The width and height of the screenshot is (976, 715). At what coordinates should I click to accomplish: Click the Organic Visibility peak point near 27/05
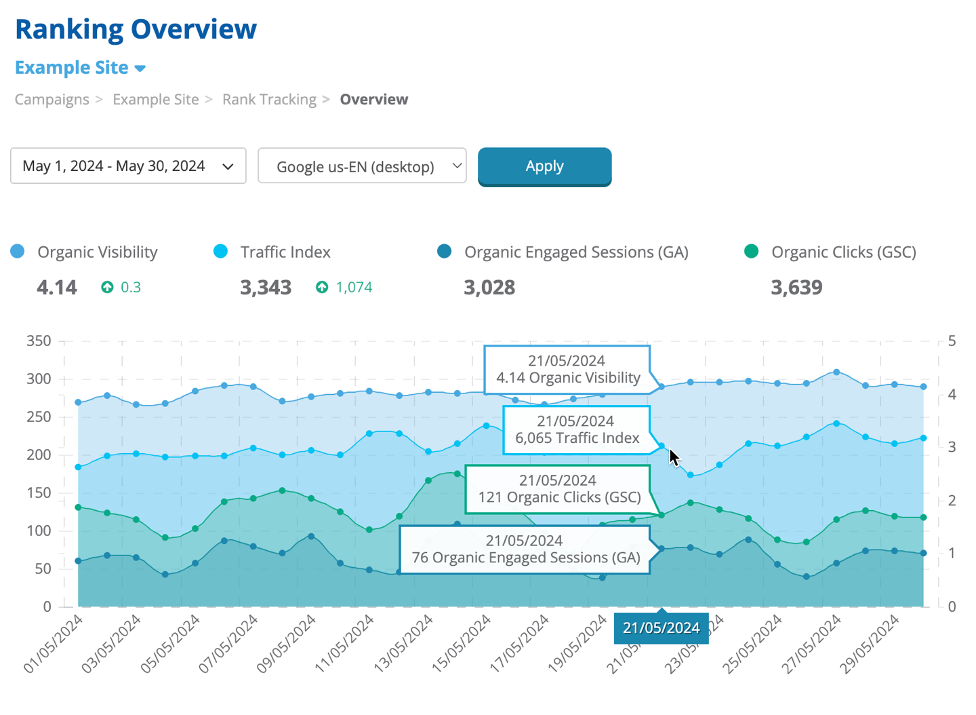(x=836, y=372)
